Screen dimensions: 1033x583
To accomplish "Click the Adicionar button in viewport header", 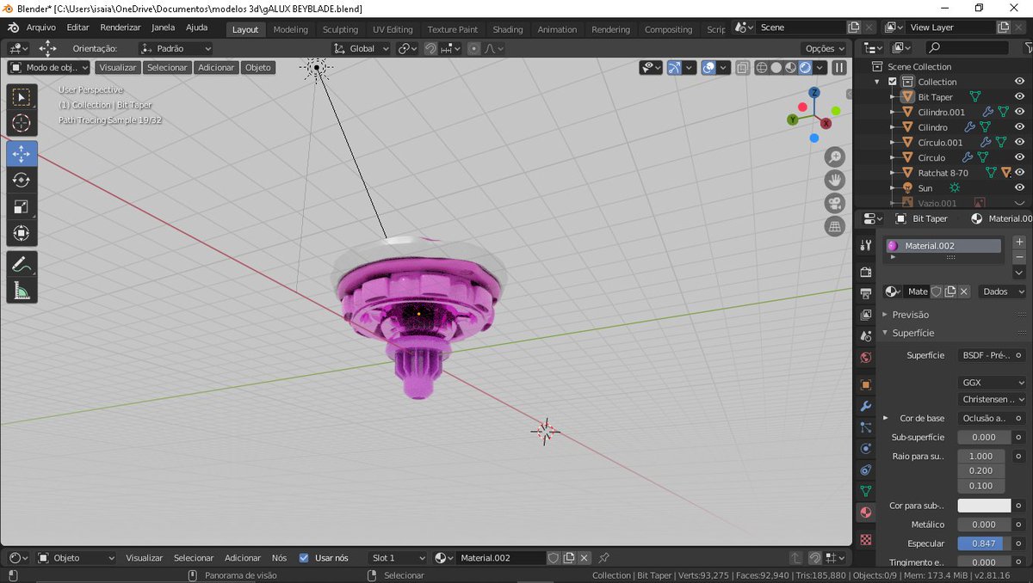I will pos(215,67).
